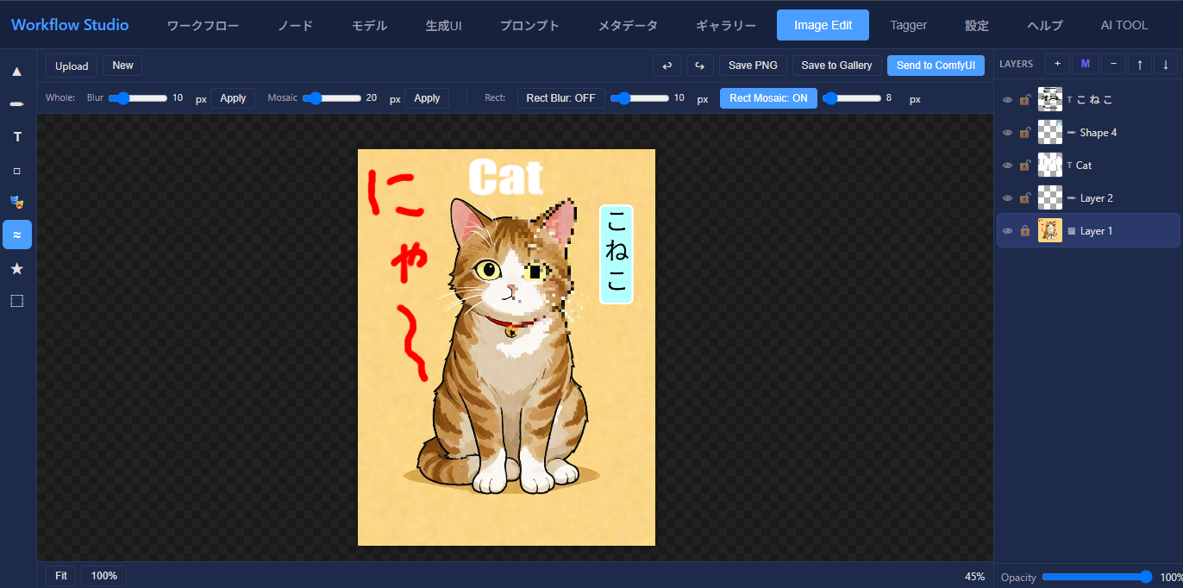Switch to the 生成UI tab
The height and width of the screenshot is (588, 1183).
pos(443,25)
